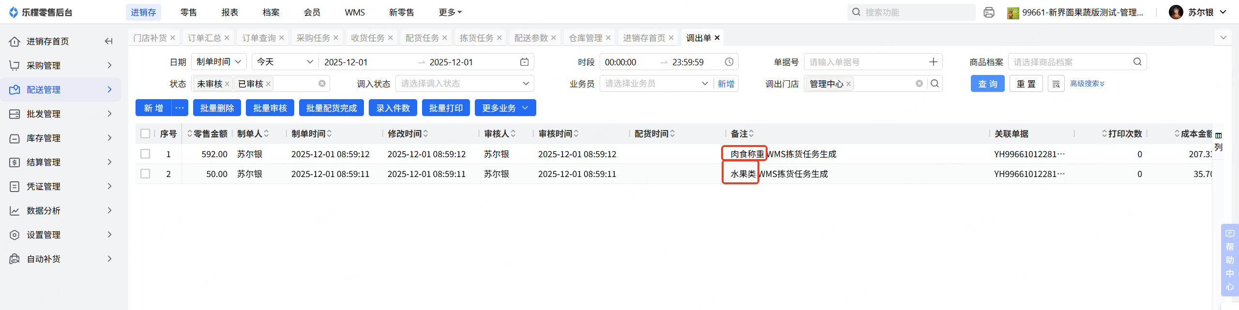Switch to the 报表 top menu
1239x310 pixels.
click(x=230, y=12)
